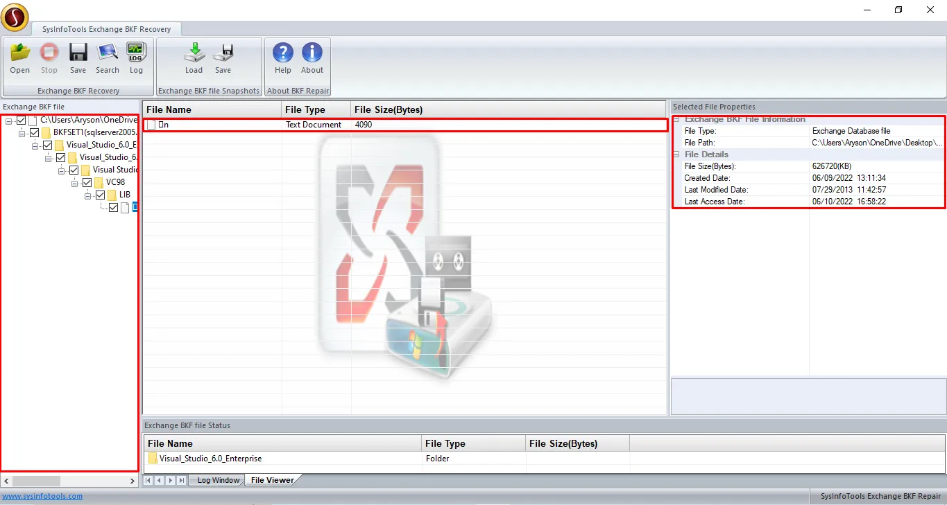Collapse the BKFSET1 tree node
Viewport: 947px width, 505px height.
pos(22,134)
